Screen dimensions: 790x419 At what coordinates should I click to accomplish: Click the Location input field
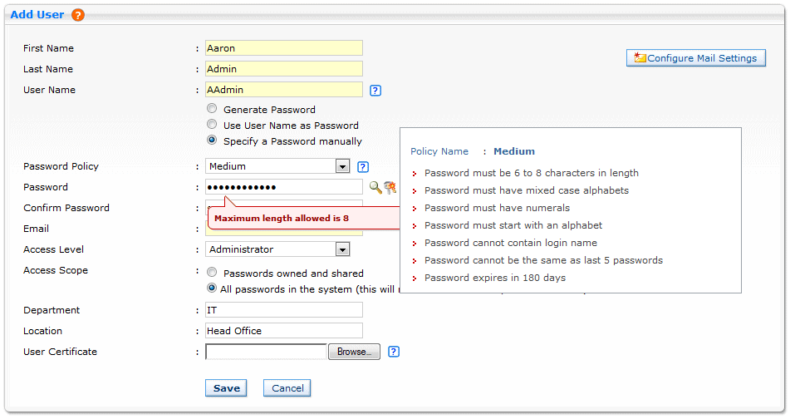click(x=284, y=331)
